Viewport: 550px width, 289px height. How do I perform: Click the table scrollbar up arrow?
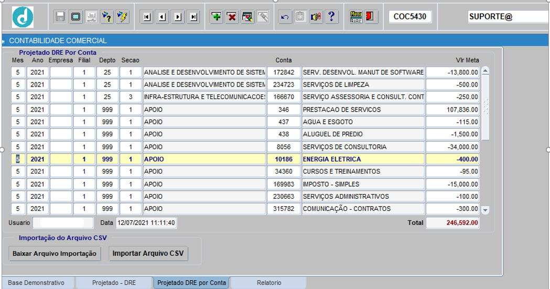pyautogui.click(x=486, y=71)
